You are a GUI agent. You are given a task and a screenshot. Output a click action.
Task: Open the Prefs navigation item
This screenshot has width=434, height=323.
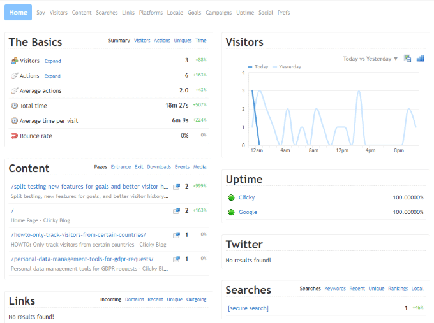click(284, 13)
